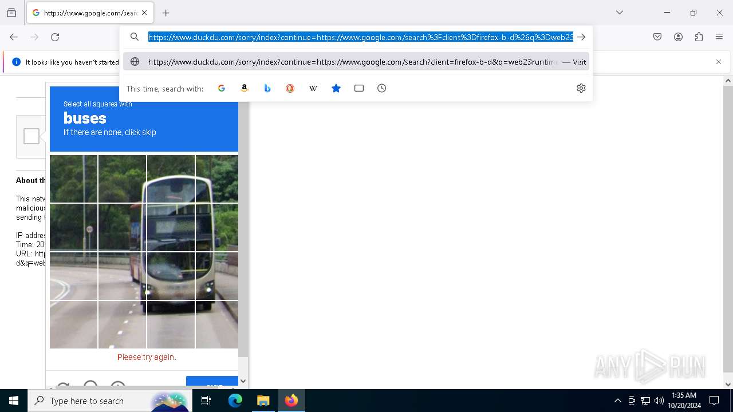This screenshot has height=412, width=733.
Task: Select the google.com/search browser tab
Action: [x=90, y=13]
